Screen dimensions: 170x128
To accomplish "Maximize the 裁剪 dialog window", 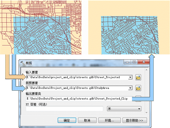I will coord(134,62).
